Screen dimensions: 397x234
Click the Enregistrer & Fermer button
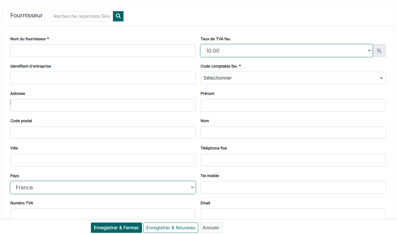pos(116,228)
